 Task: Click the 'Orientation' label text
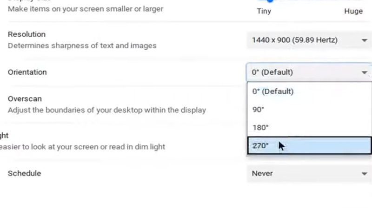click(27, 72)
